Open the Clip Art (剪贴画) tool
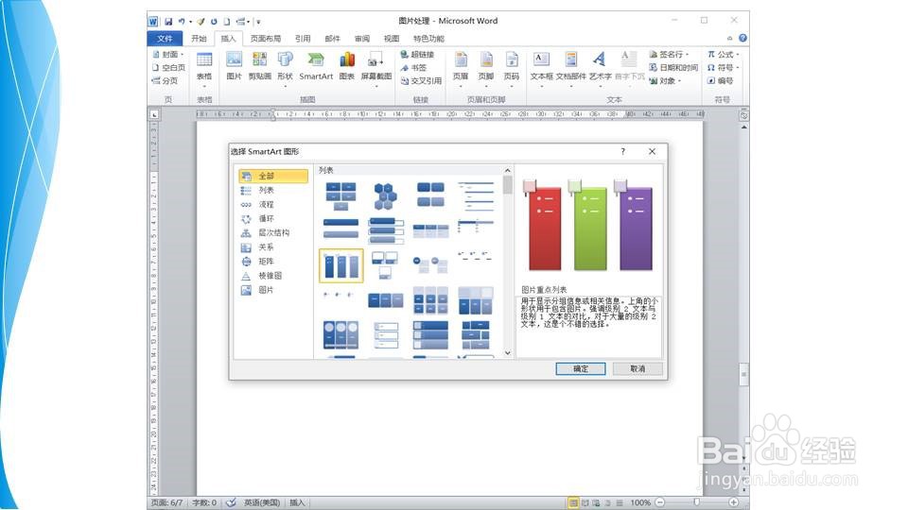This screenshot has width=908, height=510. [x=259, y=66]
